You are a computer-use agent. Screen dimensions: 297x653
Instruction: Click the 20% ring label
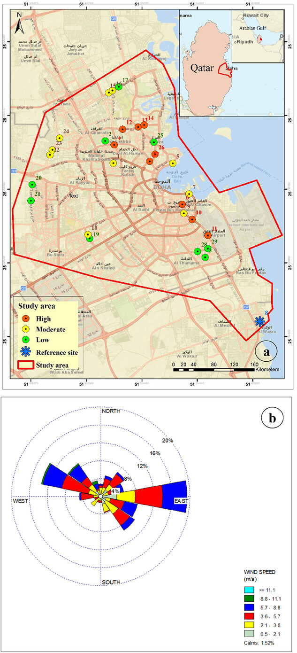[168, 441]
